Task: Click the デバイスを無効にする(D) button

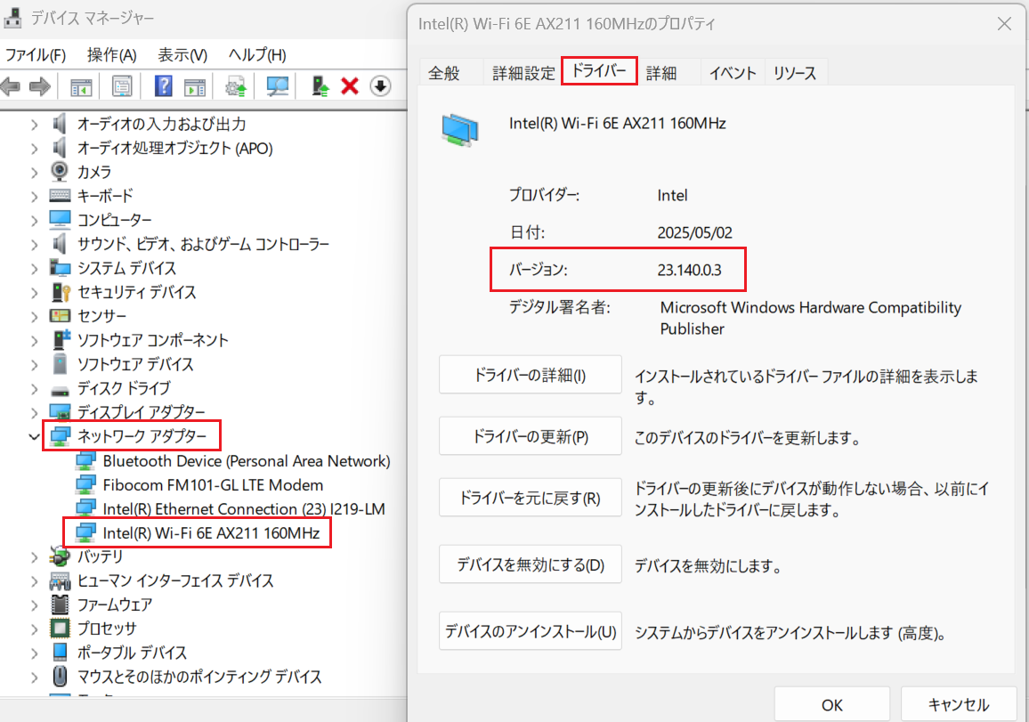Action: coord(531,564)
